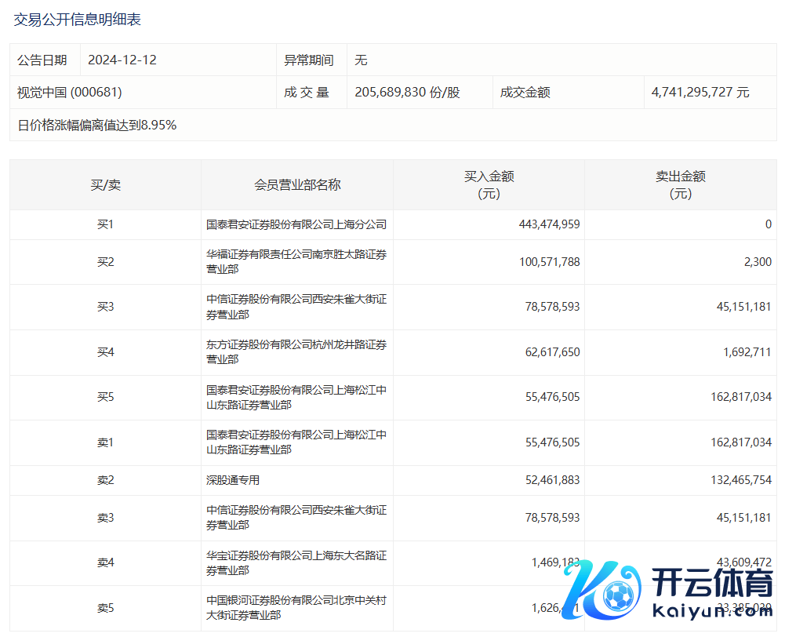Select the 买1 row label

105,224
